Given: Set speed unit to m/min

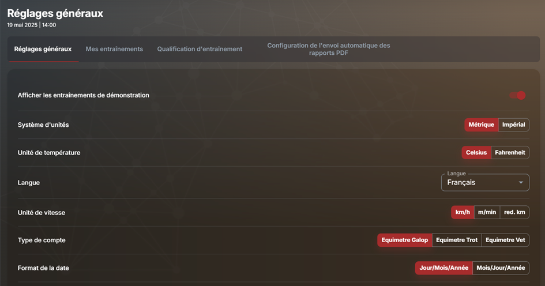Looking at the screenshot, I should (x=487, y=212).
